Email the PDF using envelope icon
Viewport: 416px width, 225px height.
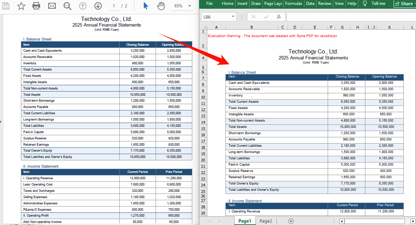[52, 6]
